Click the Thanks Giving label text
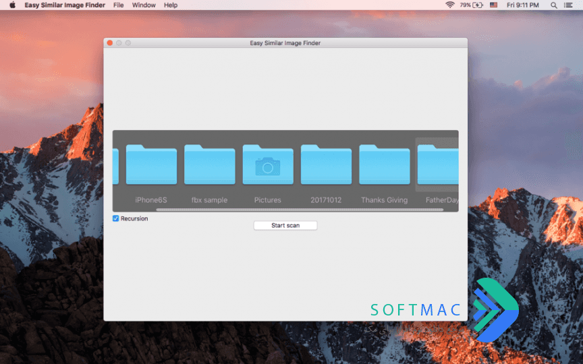Viewport: 583px width, 364px height. 384,200
